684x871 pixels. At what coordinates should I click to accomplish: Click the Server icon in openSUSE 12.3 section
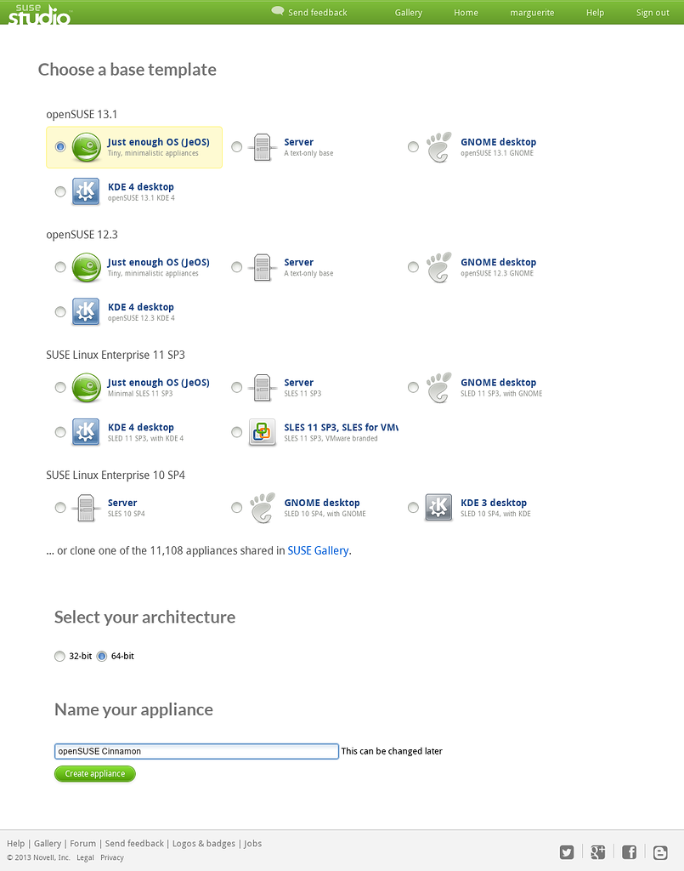(x=262, y=267)
